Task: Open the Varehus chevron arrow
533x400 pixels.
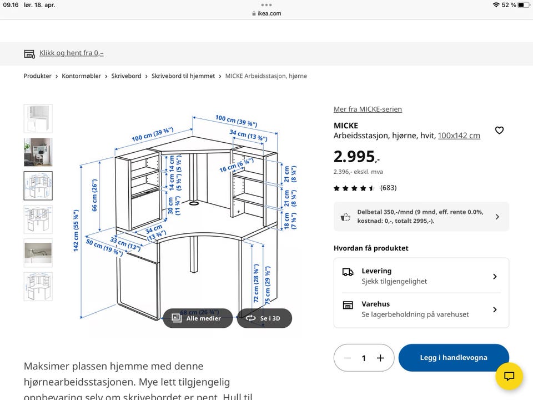Action: tap(495, 309)
